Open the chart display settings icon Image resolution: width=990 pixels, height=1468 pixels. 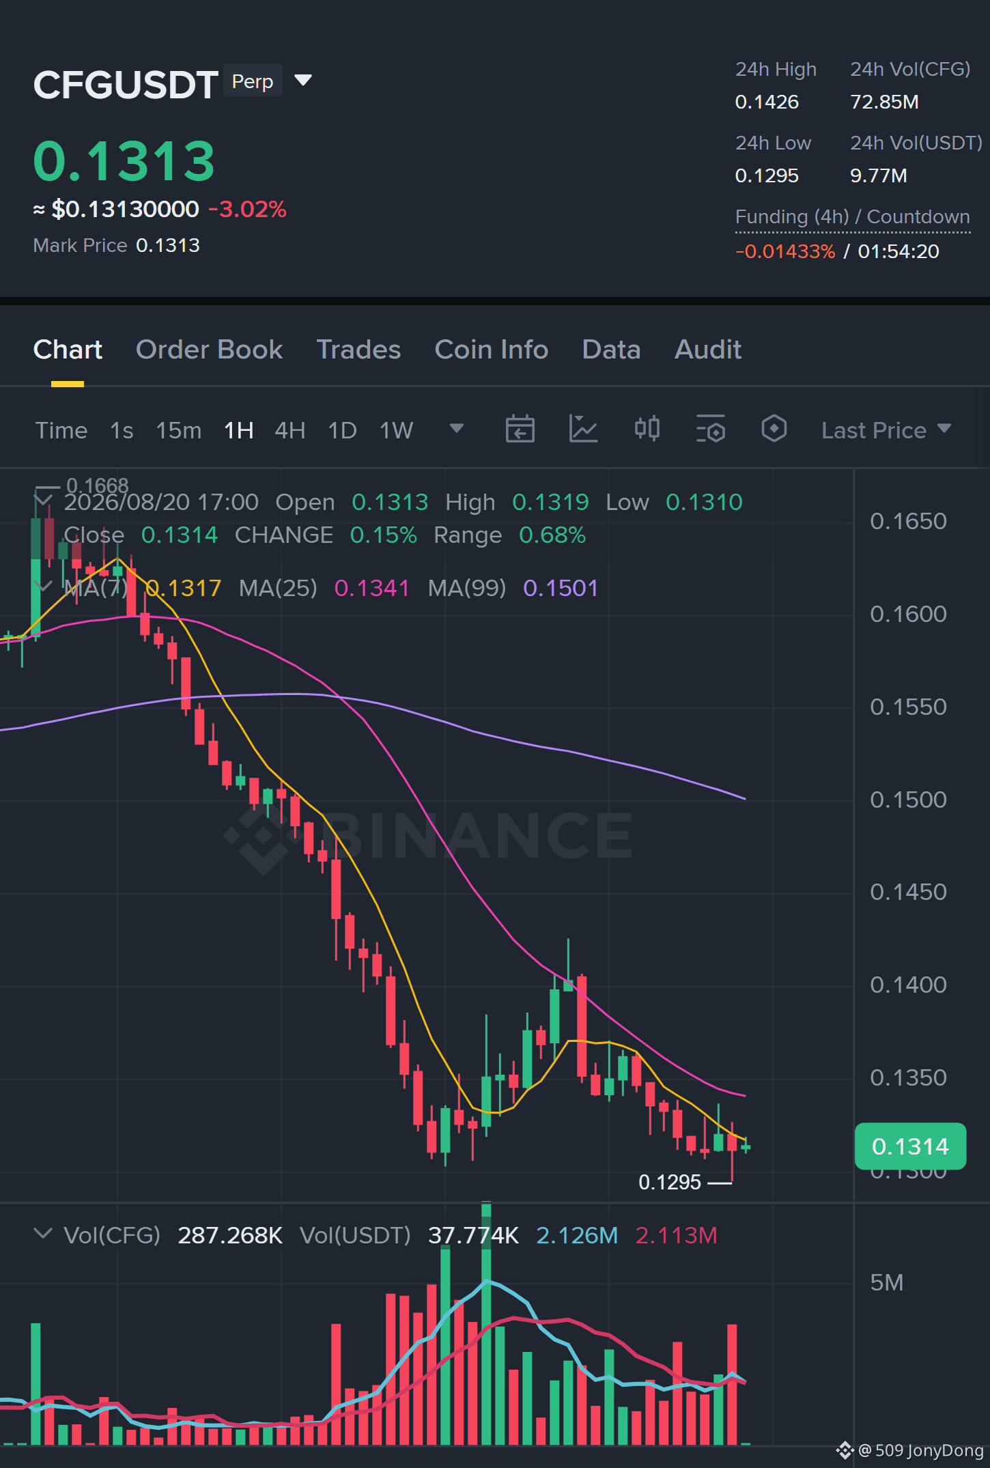coord(711,429)
